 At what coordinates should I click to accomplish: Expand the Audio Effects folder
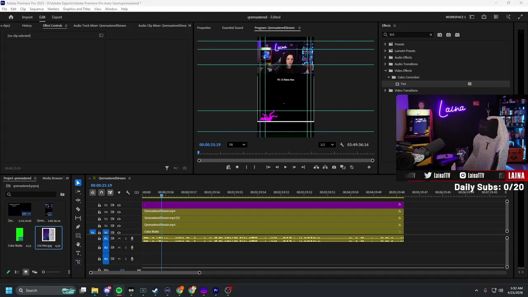point(385,57)
